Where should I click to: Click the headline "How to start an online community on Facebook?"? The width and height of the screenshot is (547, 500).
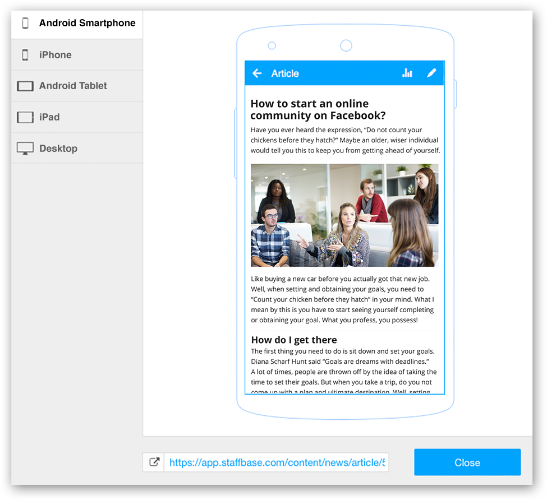(x=318, y=109)
